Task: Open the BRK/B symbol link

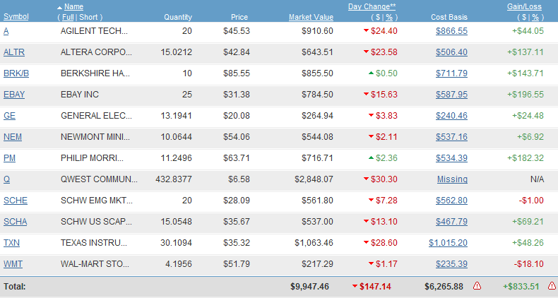Action: tap(16, 73)
